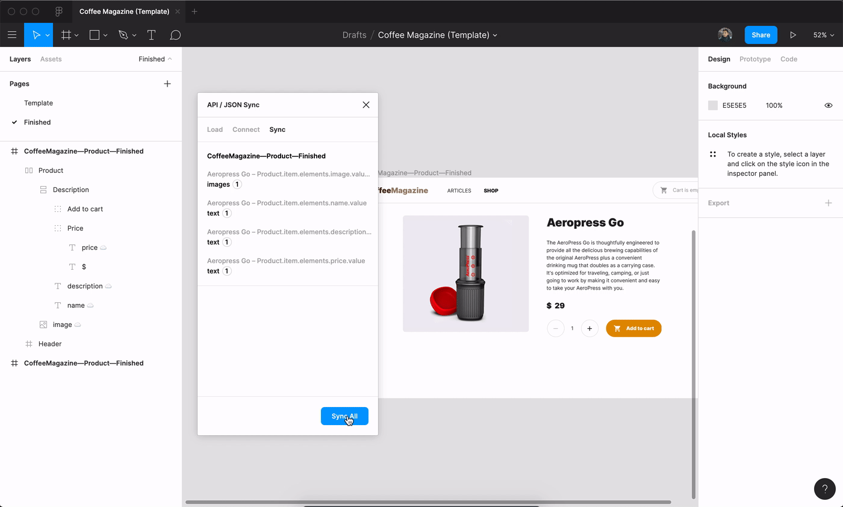843x507 pixels.
Task: Switch to the Assets tab
Action: point(51,59)
